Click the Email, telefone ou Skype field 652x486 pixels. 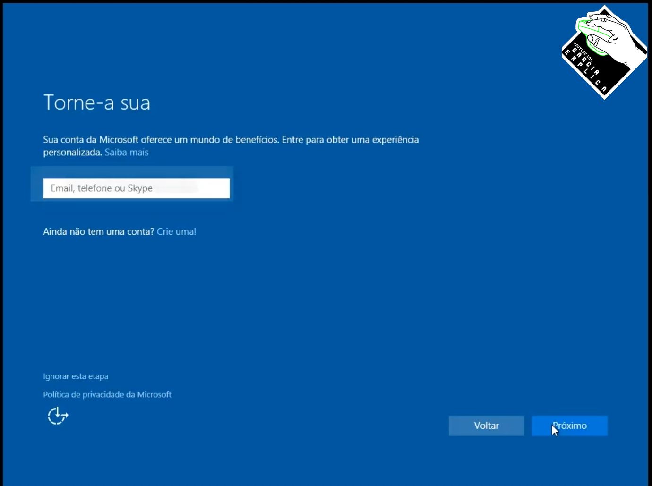pyautogui.click(x=136, y=188)
